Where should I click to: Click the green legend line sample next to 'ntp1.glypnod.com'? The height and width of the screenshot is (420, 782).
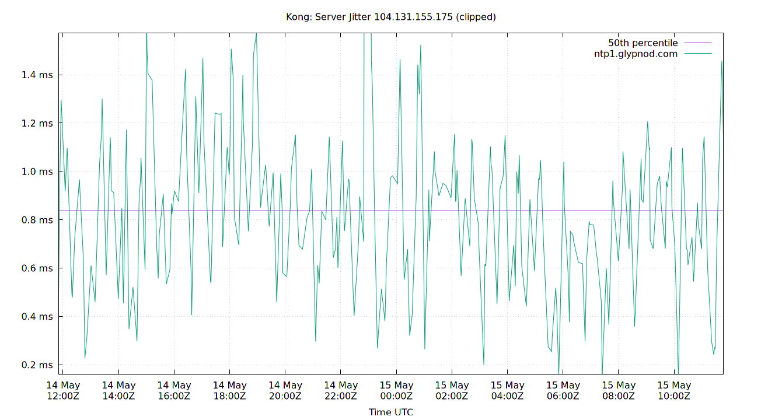[698, 54]
